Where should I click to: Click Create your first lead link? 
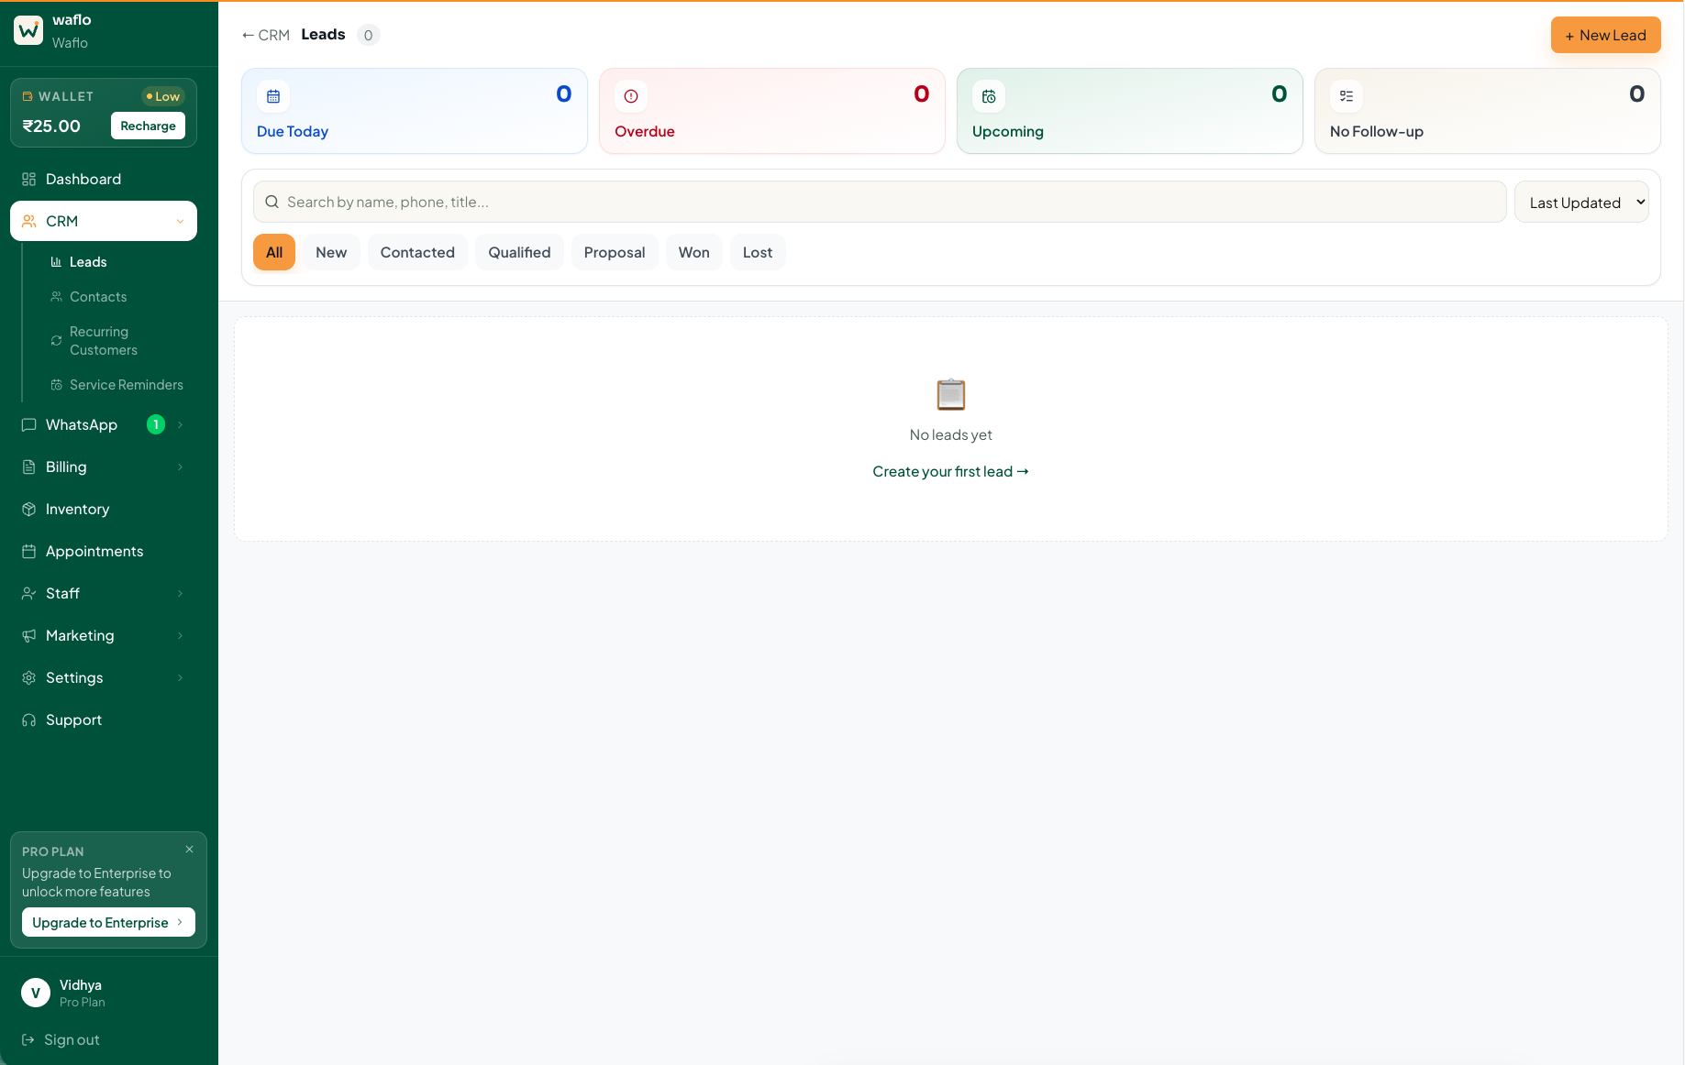tap(950, 471)
